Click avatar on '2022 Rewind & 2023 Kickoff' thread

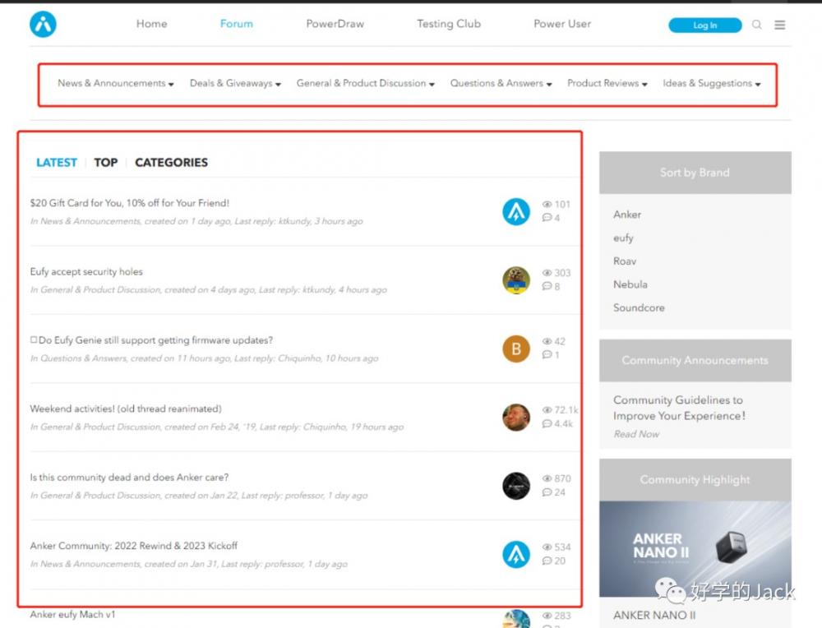click(516, 555)
